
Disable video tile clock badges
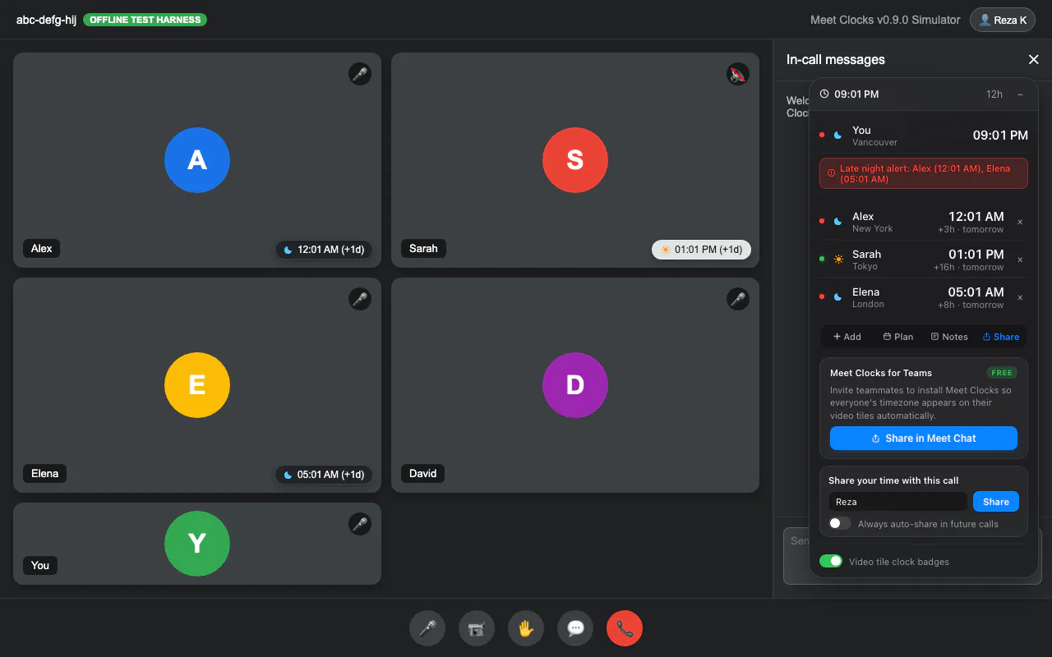tap(831, 561)
